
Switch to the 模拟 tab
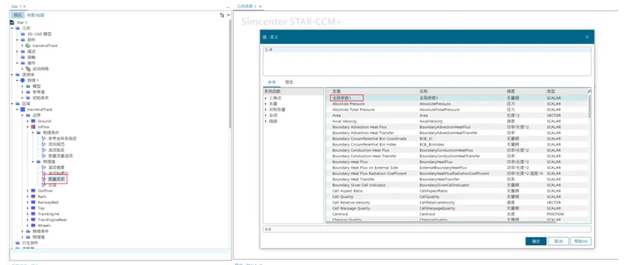point(17,15)
